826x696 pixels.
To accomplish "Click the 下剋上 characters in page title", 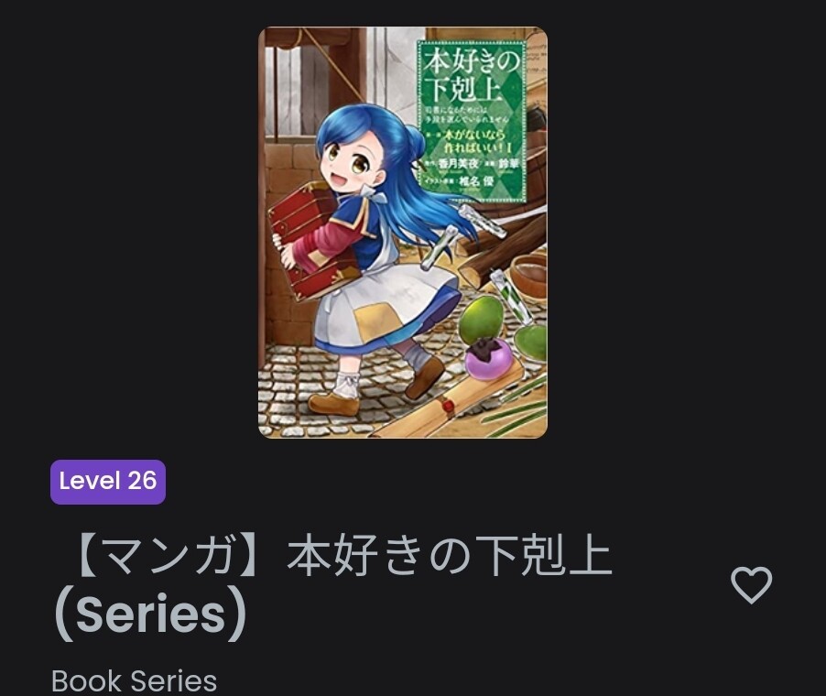I will pyautogui.click(x=547, y=557).
